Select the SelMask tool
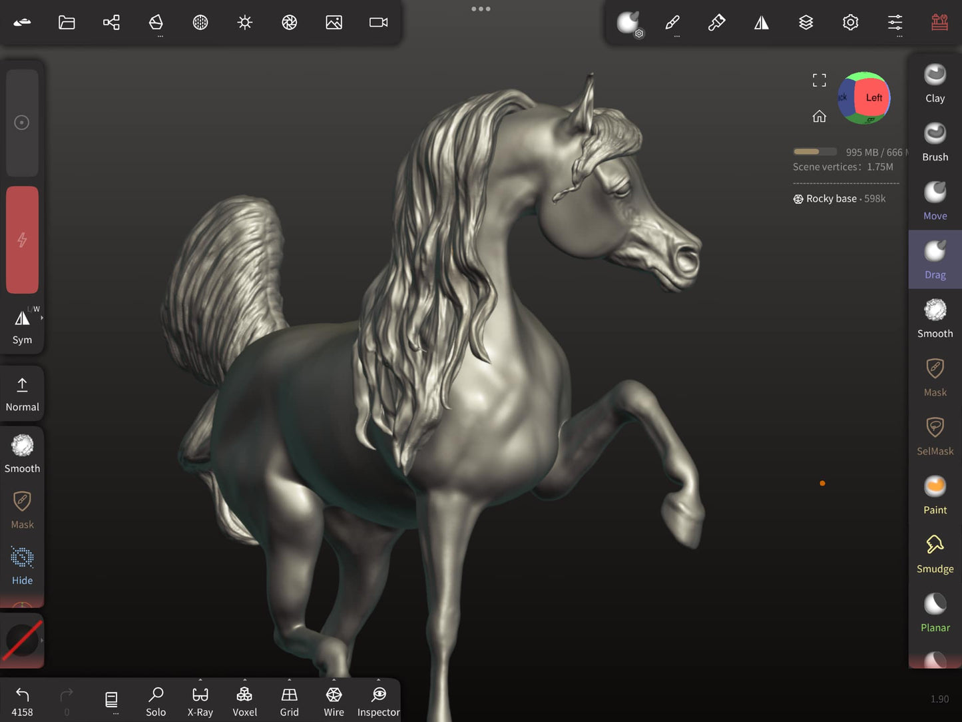Viewport: 962px width, 722px height. pos(935,436)
